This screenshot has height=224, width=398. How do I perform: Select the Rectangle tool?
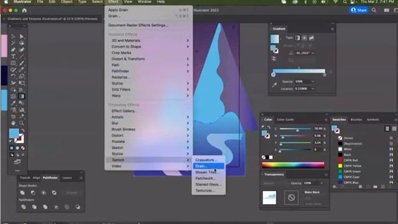tap(13, 63)
